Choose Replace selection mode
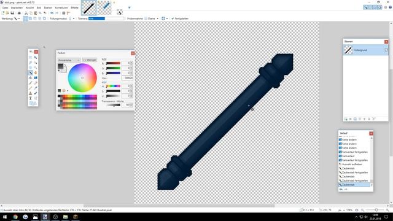The image size is (393, 221). click(x=26, y=18)
